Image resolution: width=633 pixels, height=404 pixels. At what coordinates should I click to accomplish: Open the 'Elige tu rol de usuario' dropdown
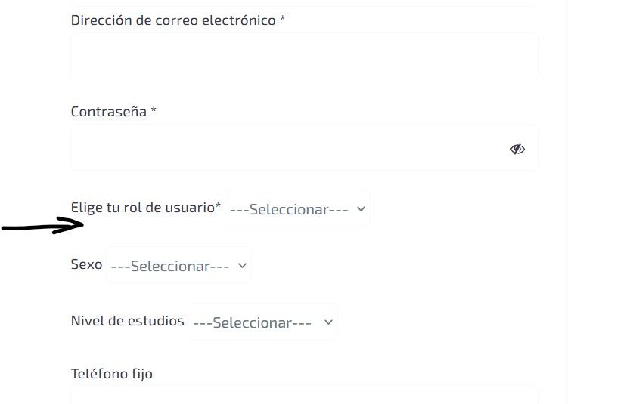pos(297,209)
